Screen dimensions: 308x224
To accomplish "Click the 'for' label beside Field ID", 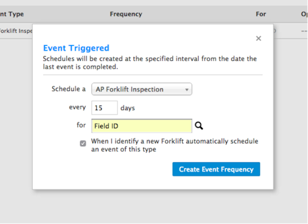I will 81,126.
